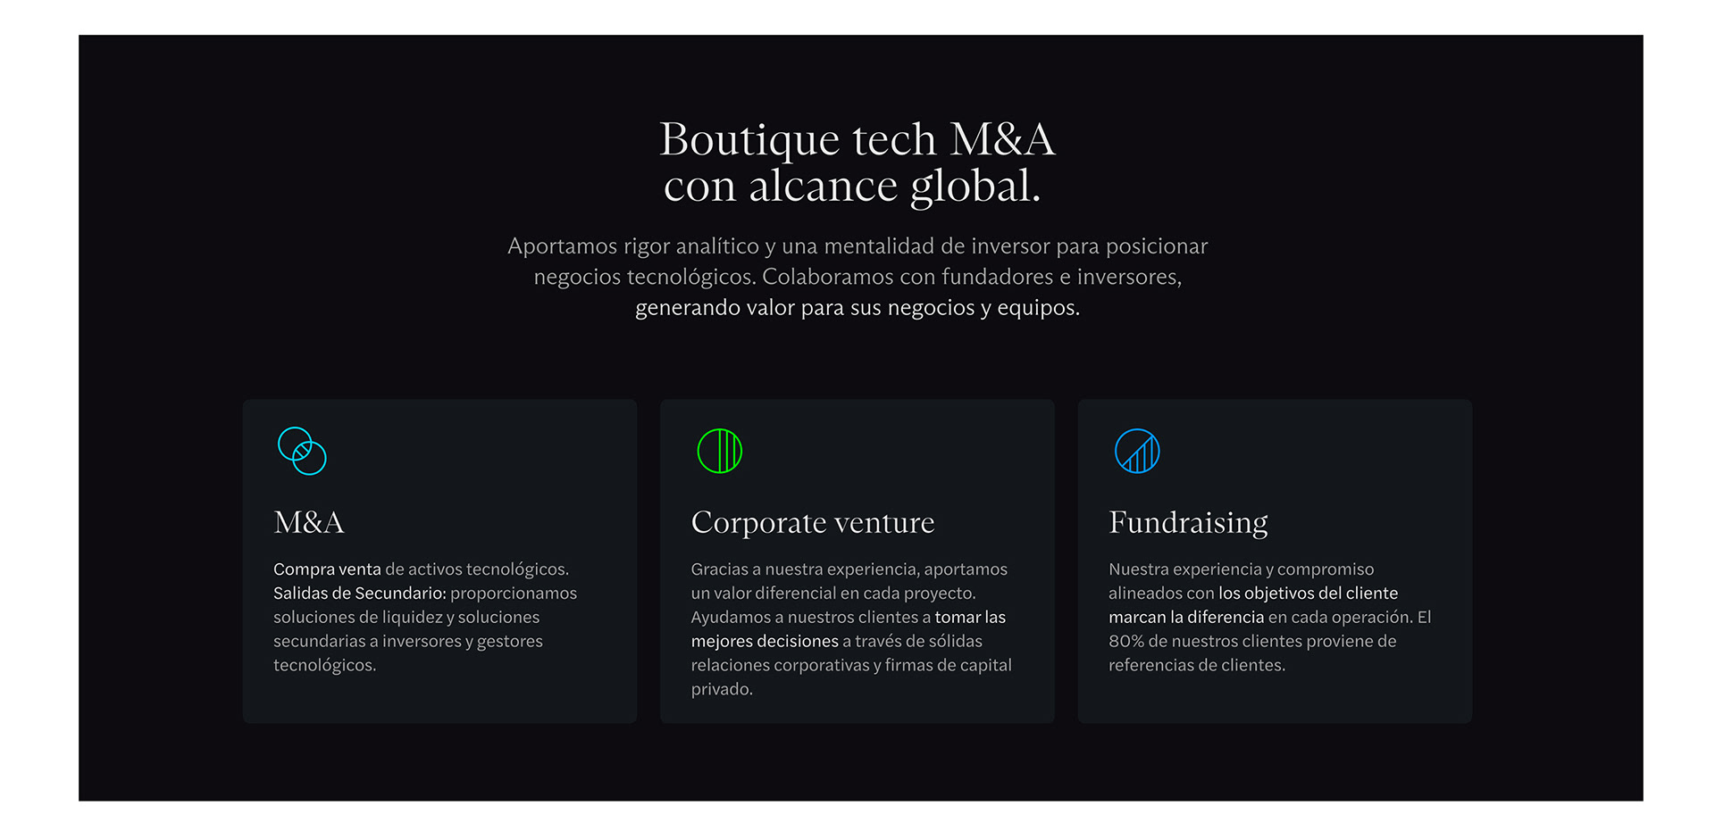Click the 'Aportamos rigor analítico' intro paragraph
This screenshot has width=1715, height=839.
pos(857,246)
